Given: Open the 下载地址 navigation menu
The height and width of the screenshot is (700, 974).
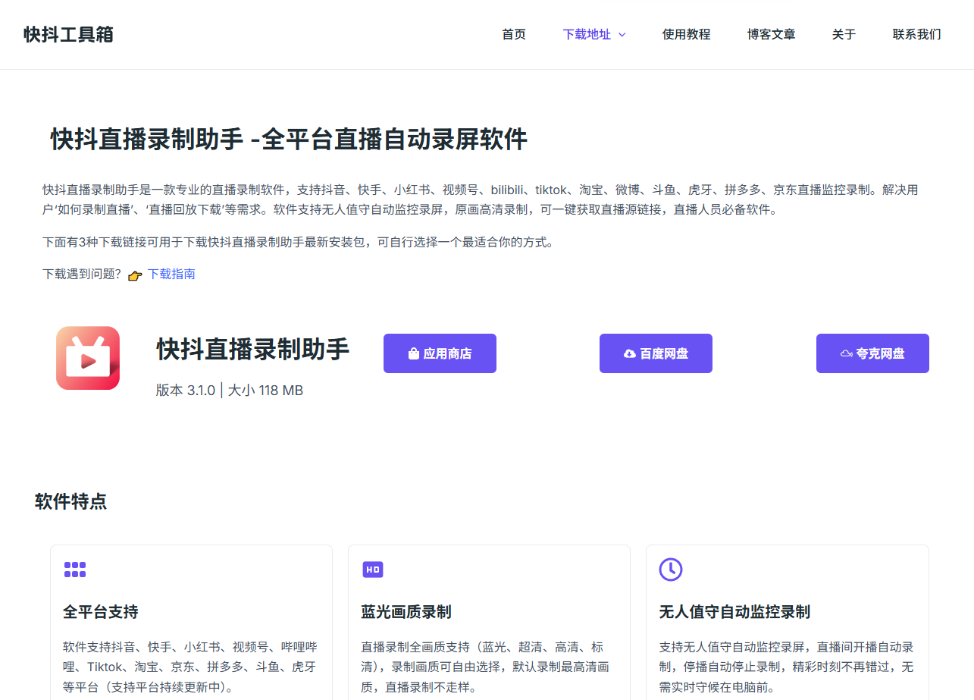Looking at the screenshot, I should point(587,34).
